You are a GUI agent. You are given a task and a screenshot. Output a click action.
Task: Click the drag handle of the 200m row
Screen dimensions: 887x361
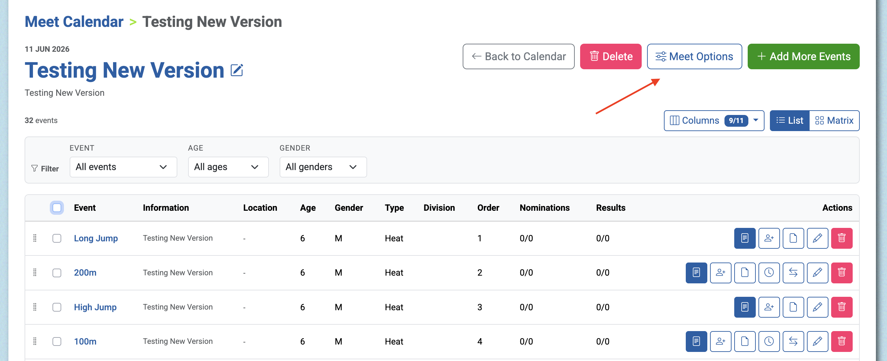[x=35, y=273]
